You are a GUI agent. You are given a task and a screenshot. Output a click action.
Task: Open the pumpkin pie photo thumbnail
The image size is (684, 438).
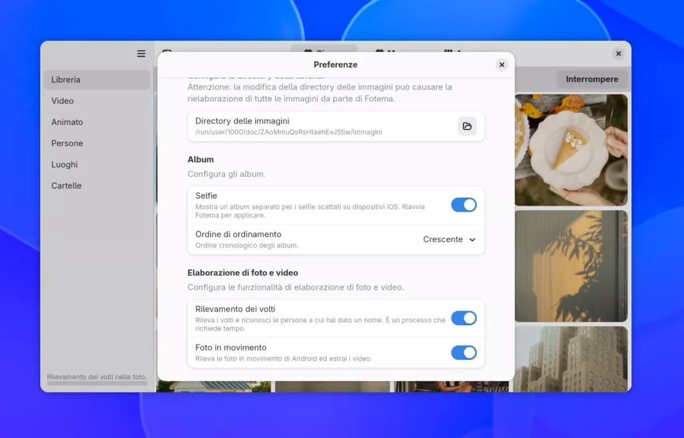pos(571,150)
